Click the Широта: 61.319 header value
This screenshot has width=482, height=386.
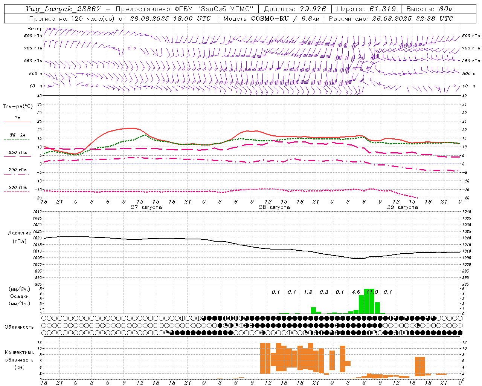click(366, 9)
